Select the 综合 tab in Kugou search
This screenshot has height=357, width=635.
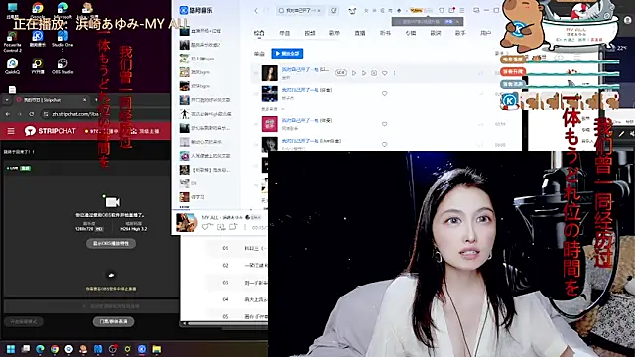[259, 33]
